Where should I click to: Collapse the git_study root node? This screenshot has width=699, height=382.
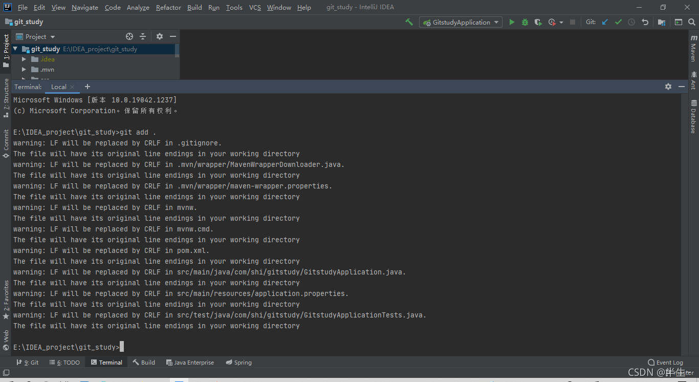(15, 49)
